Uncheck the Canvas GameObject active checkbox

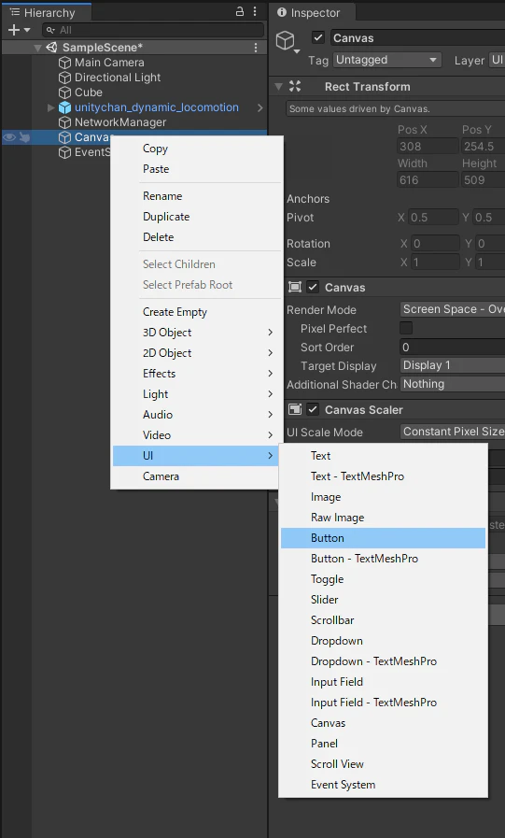tap(318, 37)
